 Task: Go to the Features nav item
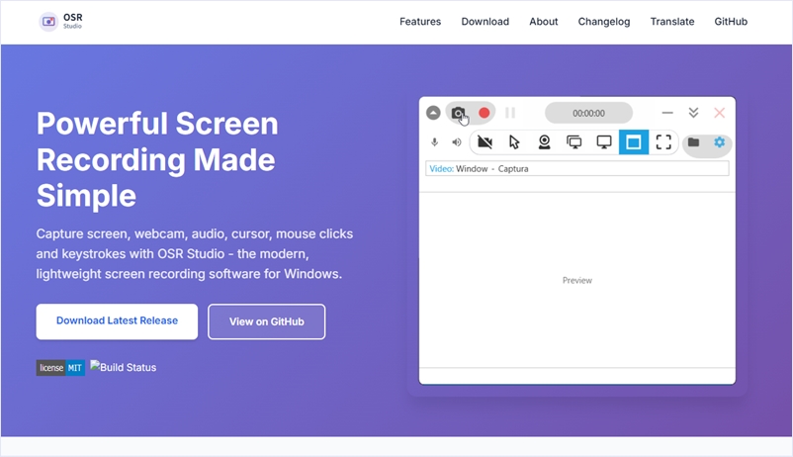(x=420, y=22)
